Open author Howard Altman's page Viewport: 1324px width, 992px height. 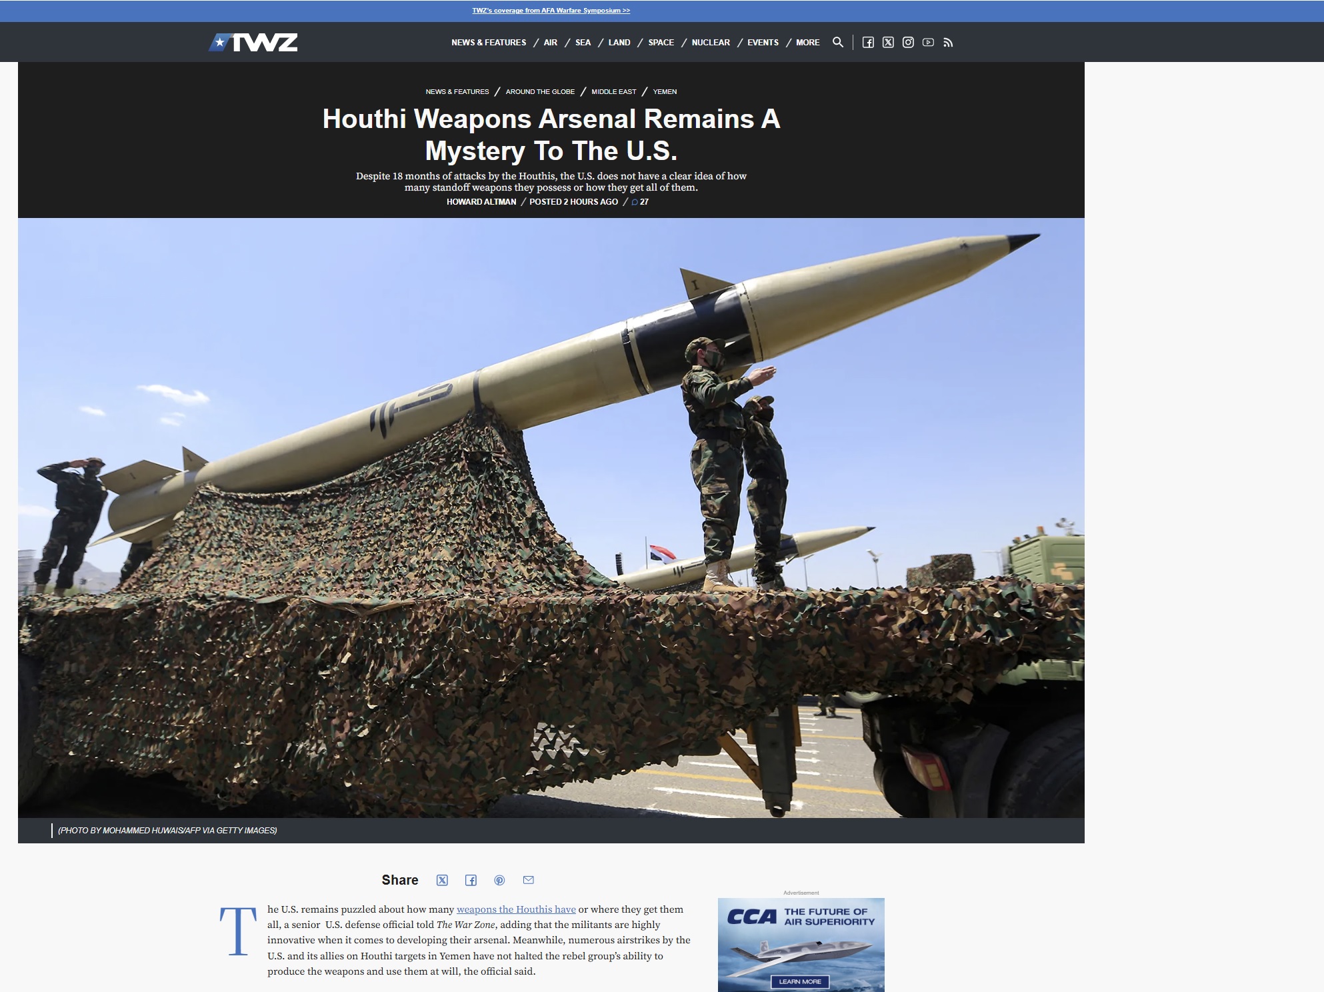click(x=481, y=201)
